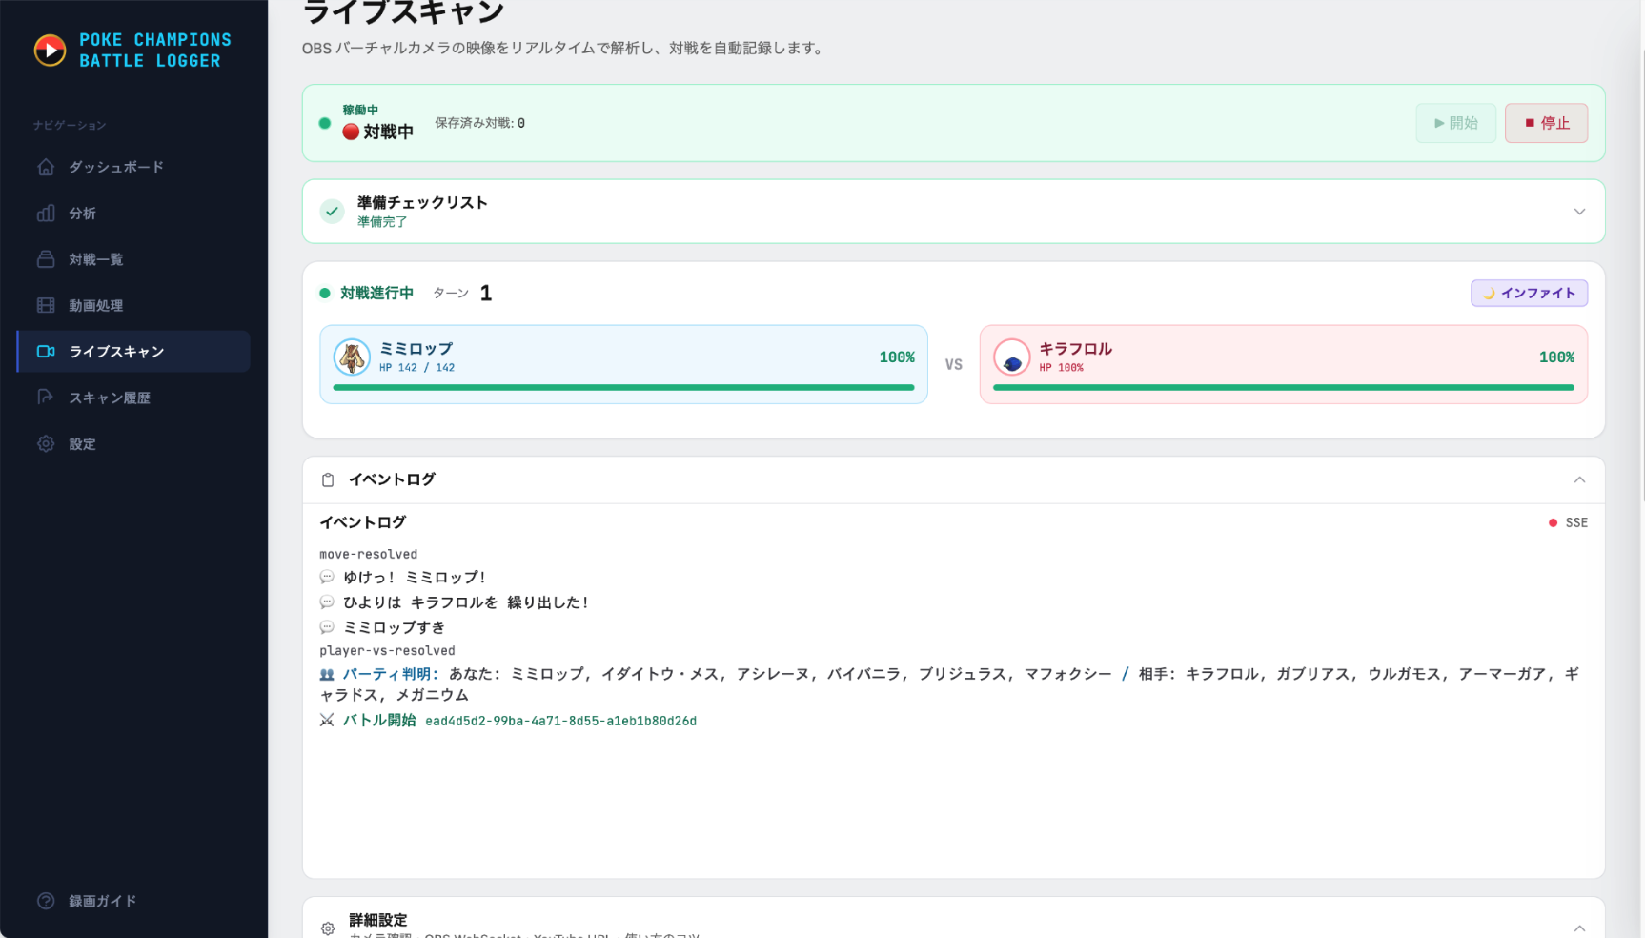The image size is (1645, 938).
Task: Collapse the イベントログ panel chevron
Action: 1579,479
